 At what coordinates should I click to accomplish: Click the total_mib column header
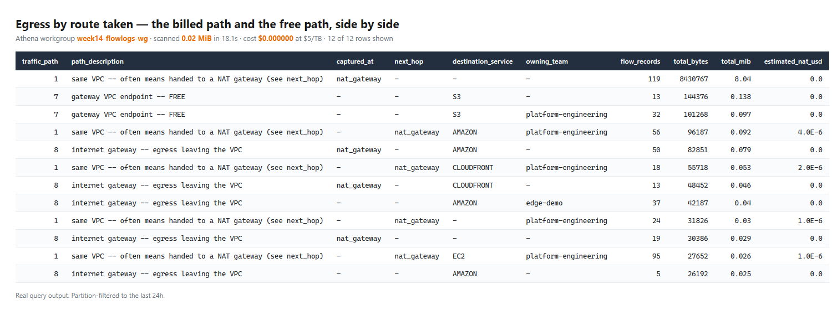[736, 61]
